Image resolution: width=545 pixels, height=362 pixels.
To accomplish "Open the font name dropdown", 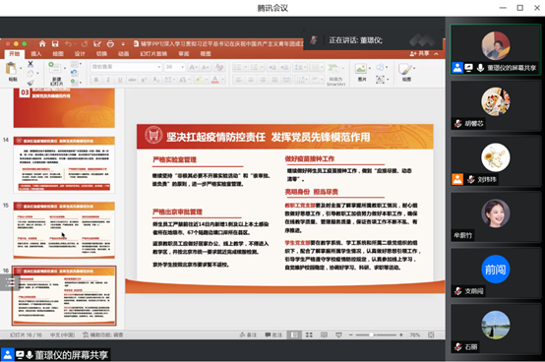I will pos(126,67).
